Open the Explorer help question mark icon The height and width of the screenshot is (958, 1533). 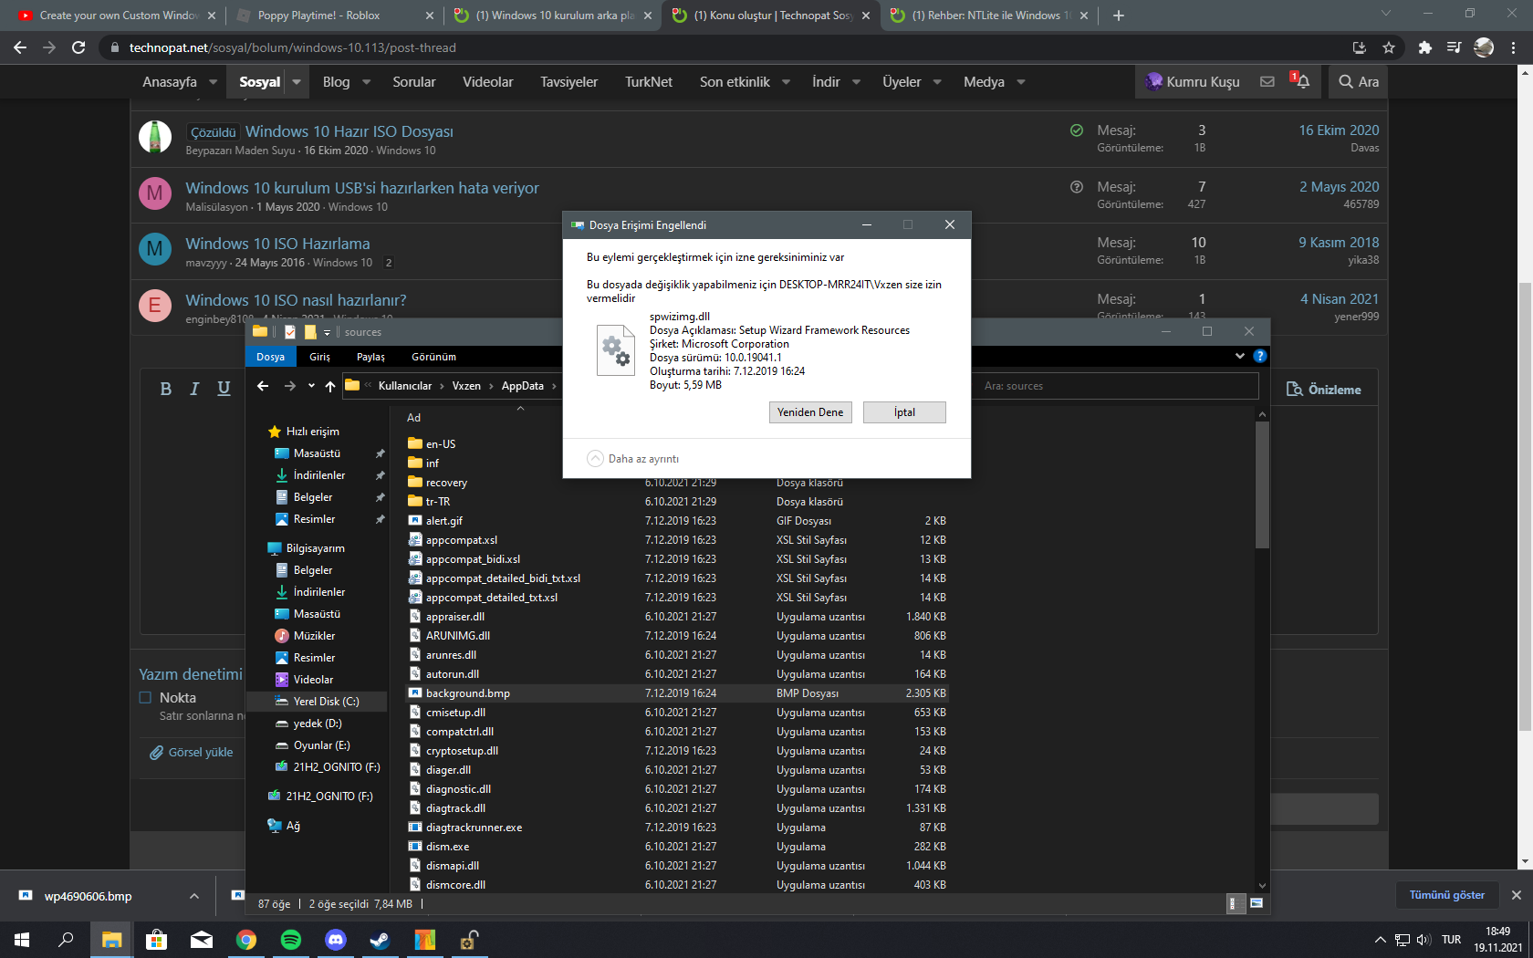click(1260, 356)
